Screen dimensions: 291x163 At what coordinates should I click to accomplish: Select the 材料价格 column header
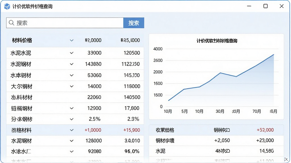click(22, 40)
